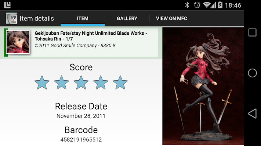Image resolution: width=261 pixels, height=146 pixels.
Task: Tap the alarm clock status icon
Action: pyautogui.click(x=197, y=5)
